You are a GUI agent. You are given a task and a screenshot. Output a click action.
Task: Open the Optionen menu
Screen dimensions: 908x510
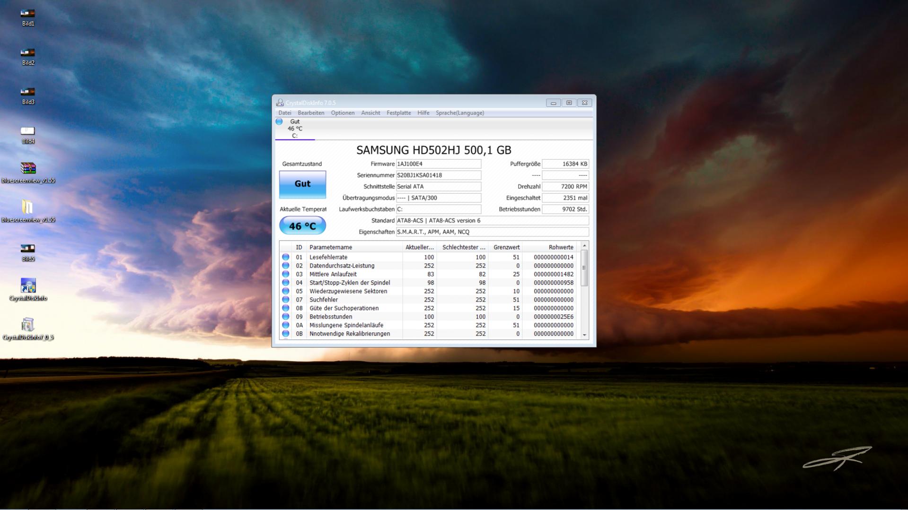pos(343,113)
